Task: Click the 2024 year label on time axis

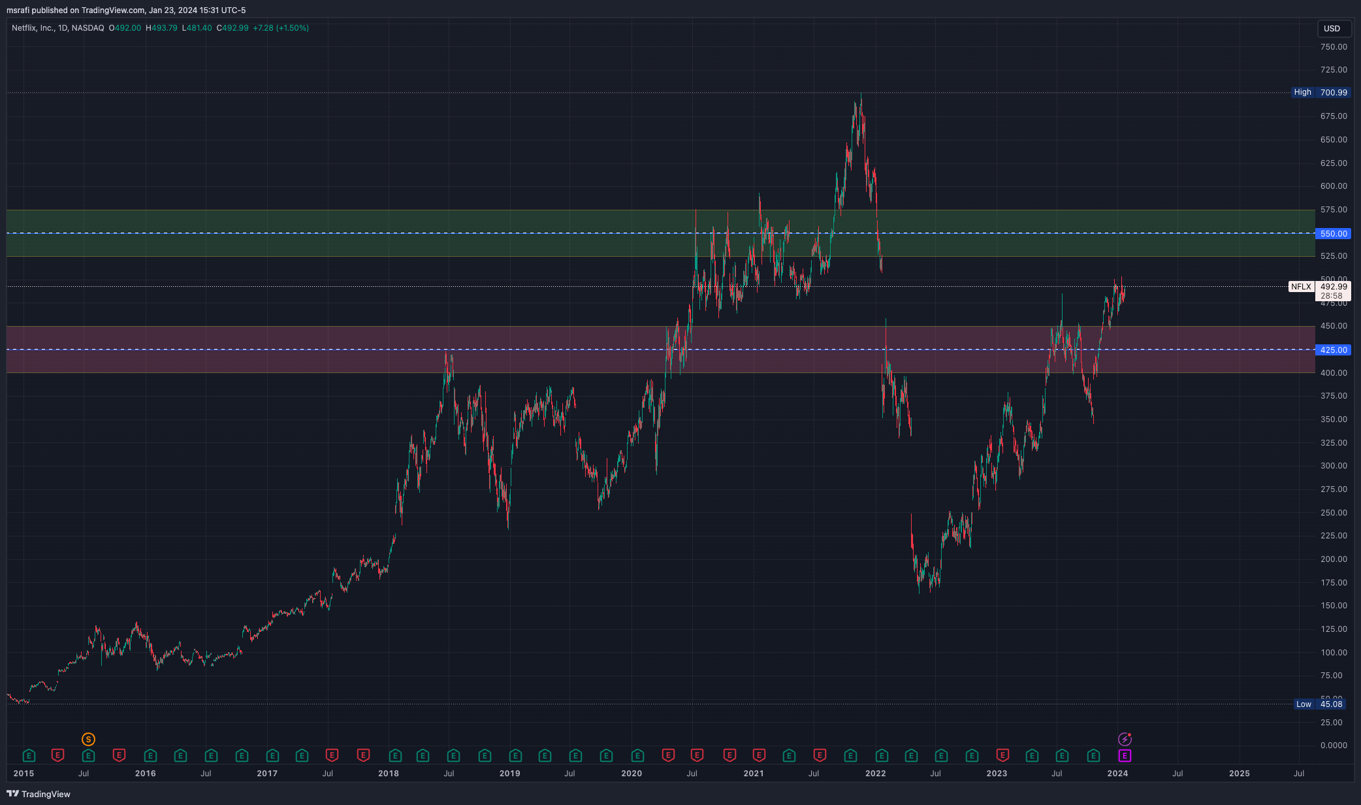Action: click(1117, 773)
